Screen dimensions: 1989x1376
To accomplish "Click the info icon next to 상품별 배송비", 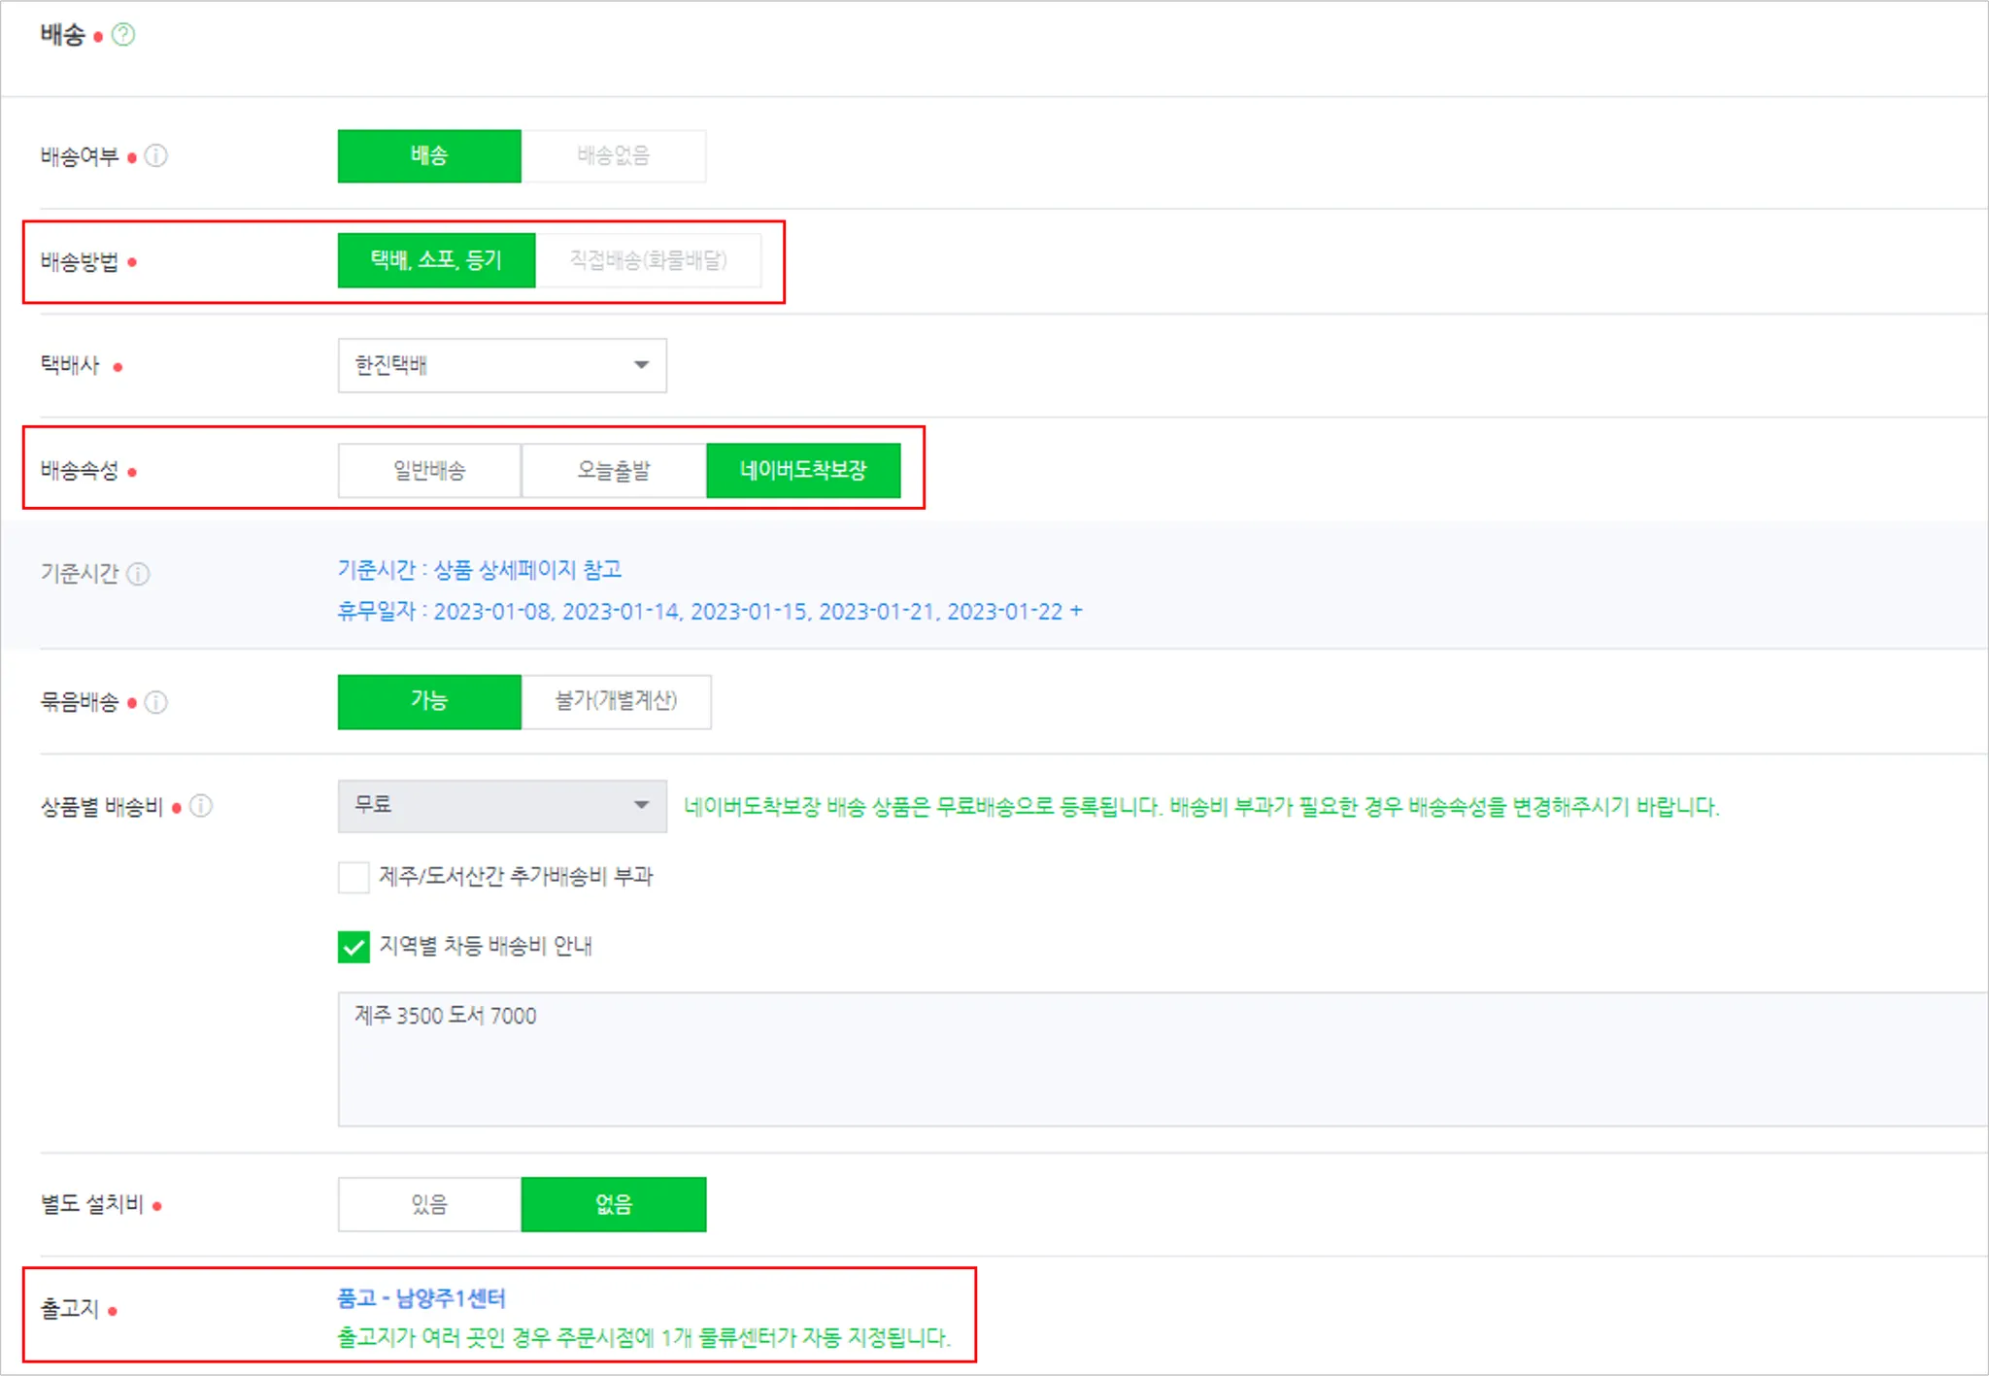I will click(201, 806).
